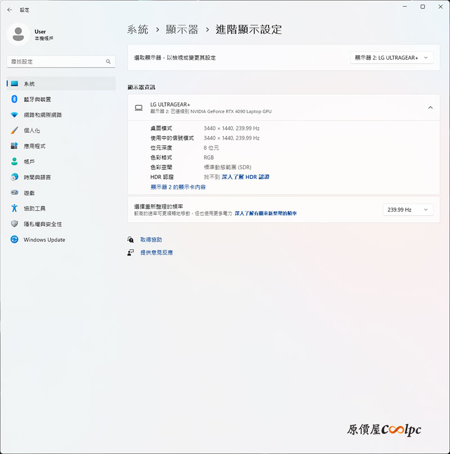Click the accessibility icon for 協助工具
Image resolution: width=450 pixels, height=454 pixels.
coord(15,208)
